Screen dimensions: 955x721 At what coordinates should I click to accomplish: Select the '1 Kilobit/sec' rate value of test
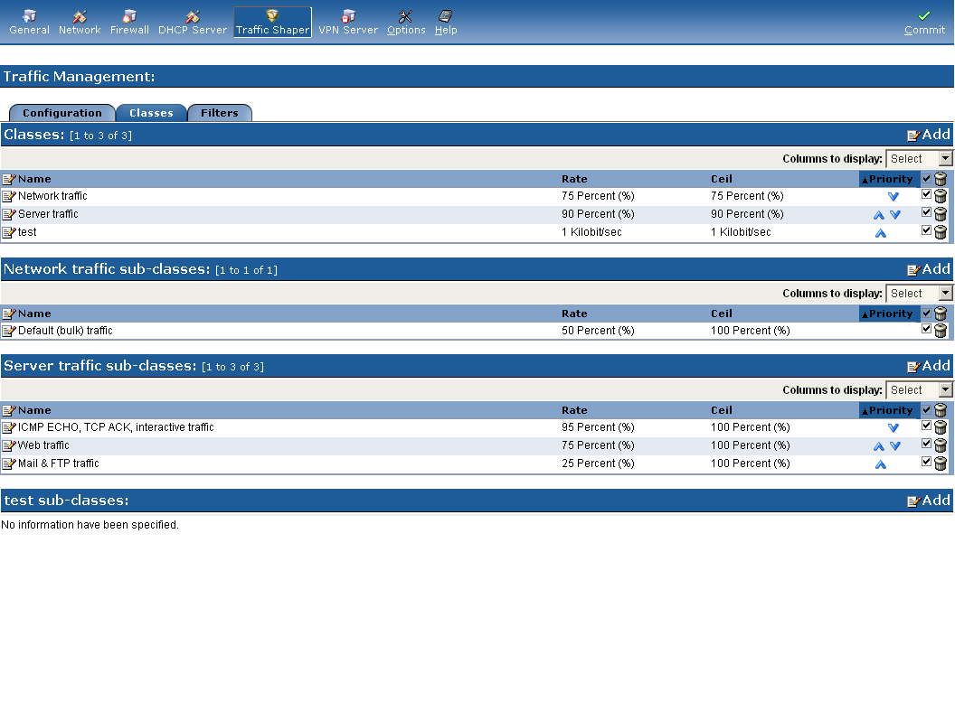tap(591, 232)
